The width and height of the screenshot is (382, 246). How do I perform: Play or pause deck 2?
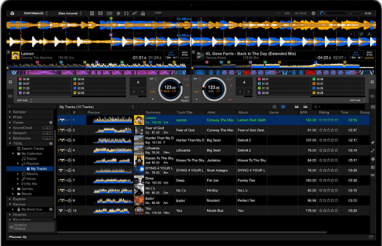pos(196,99)
